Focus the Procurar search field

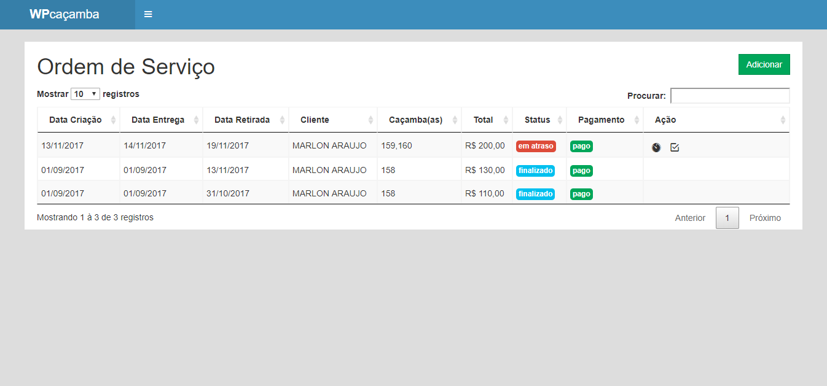(x=730, y=96)
